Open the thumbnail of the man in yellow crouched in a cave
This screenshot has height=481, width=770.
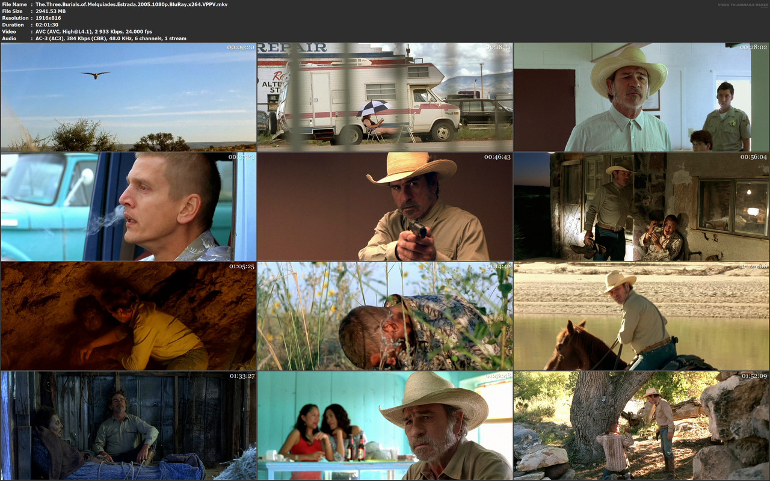point(128,316)
